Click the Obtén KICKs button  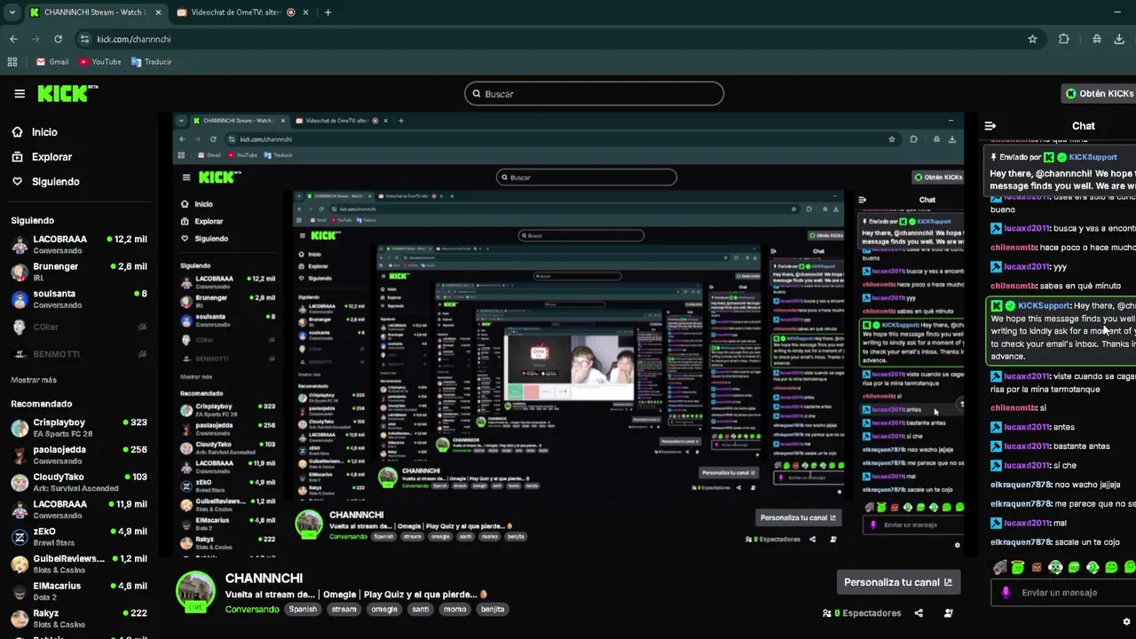[1100, 93]
